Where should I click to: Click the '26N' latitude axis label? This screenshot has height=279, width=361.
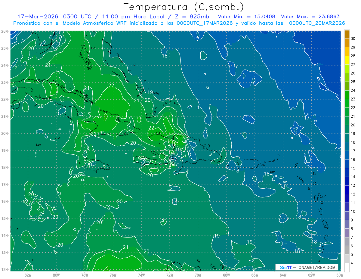coord(4,31)
